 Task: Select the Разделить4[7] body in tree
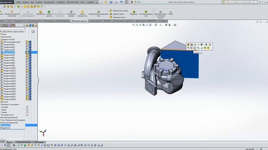pos(9,60)
